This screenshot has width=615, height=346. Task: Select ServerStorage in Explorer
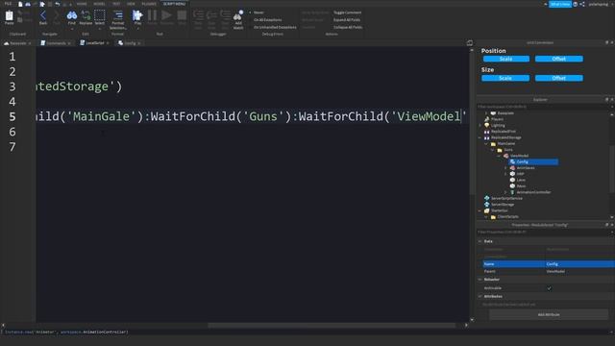pyautogui.click(x=503, y=205)
